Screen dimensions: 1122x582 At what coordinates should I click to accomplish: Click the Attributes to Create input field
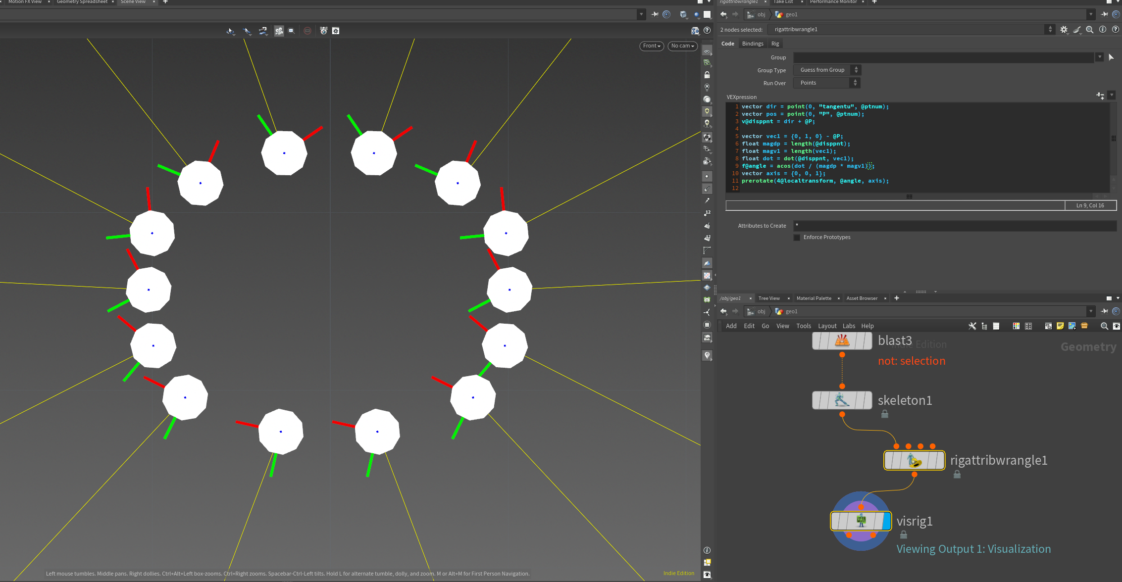(x=955, y=226)
